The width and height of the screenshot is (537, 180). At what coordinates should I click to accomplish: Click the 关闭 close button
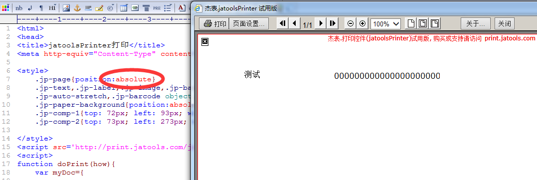(x=505, y=23)
